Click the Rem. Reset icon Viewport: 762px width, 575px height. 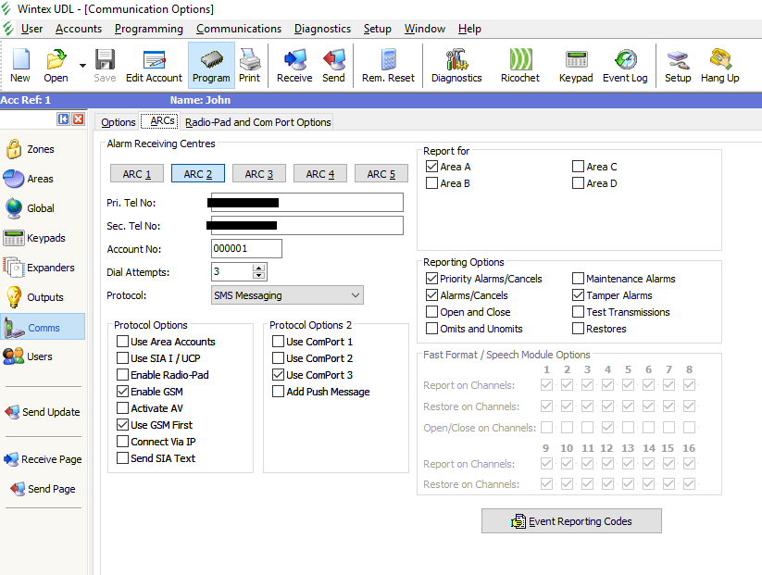388,67
